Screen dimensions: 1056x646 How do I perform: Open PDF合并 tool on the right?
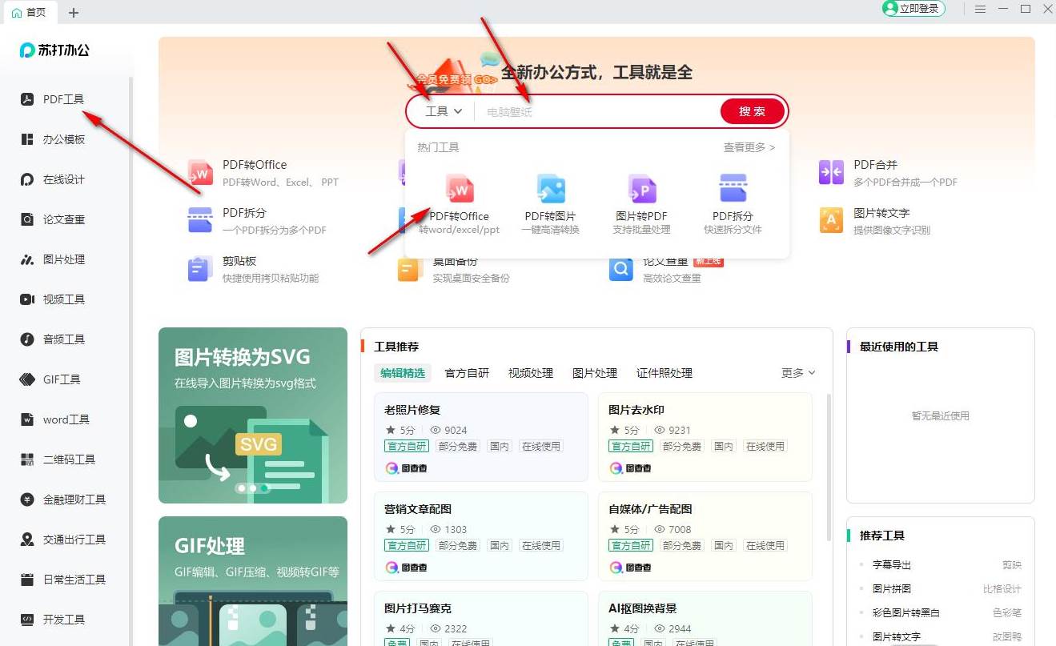[888, 172]
